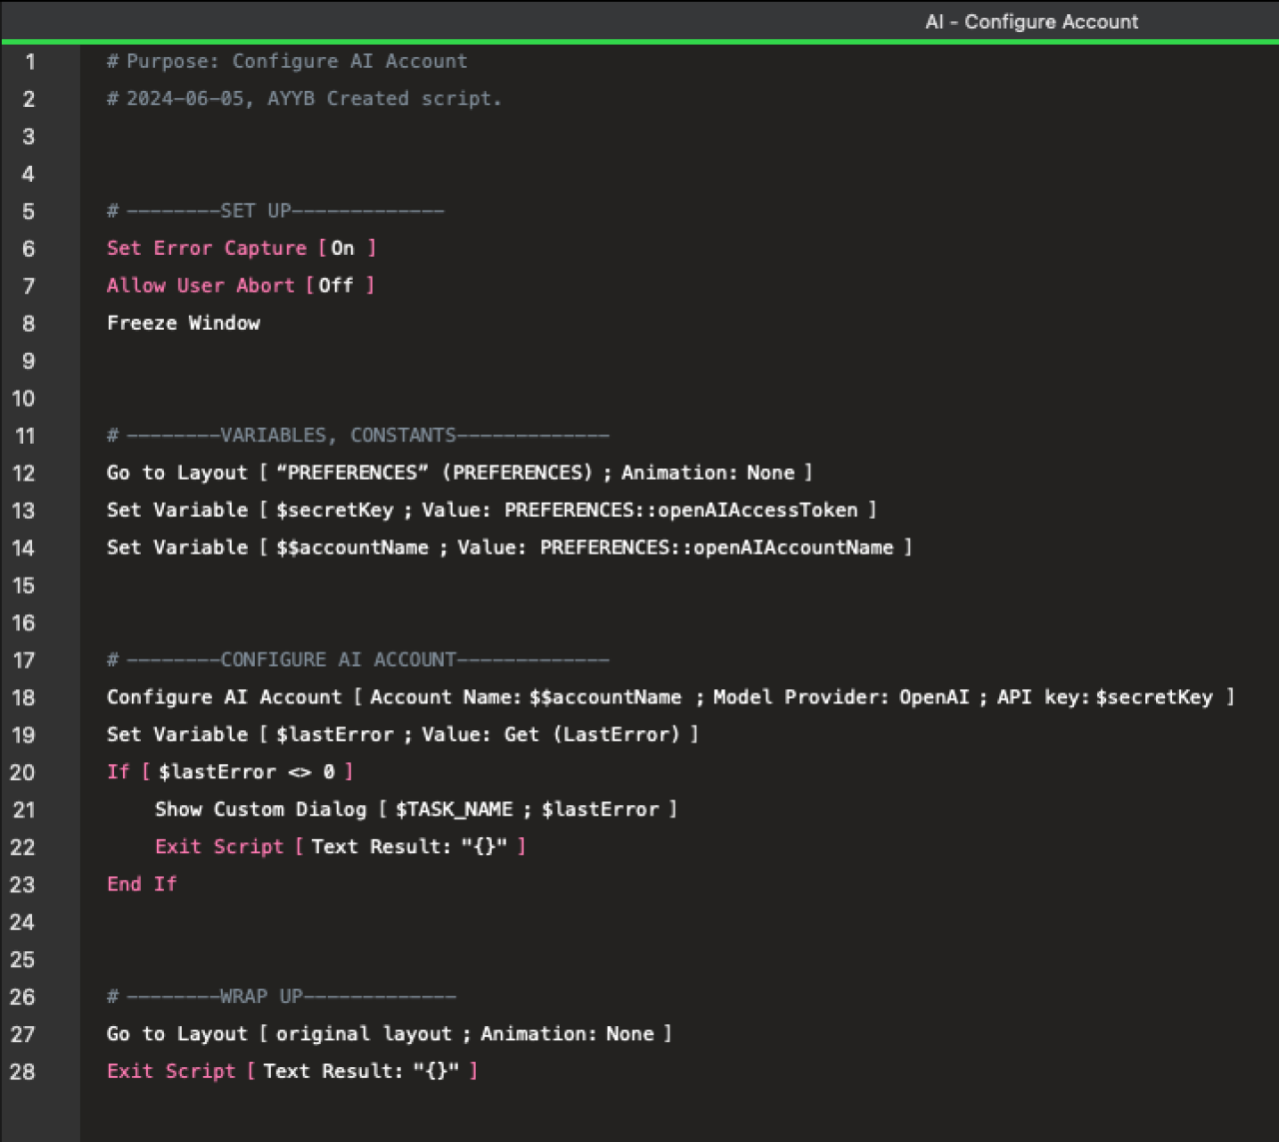Click the $$accountName variable on line 14
Image resolution: width=1279 pixels, height=1142 pixels.
point(352,547)
